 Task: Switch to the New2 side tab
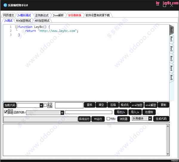pos(172,48)
